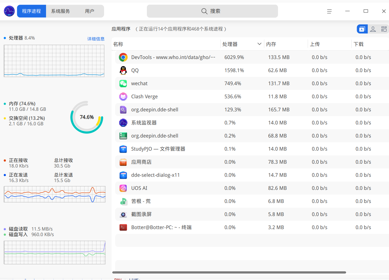The width and height of the screenshot is (389, 280).
Task: Select the 截图录屏 screenshot tool icon
Action: coord(123,214)
